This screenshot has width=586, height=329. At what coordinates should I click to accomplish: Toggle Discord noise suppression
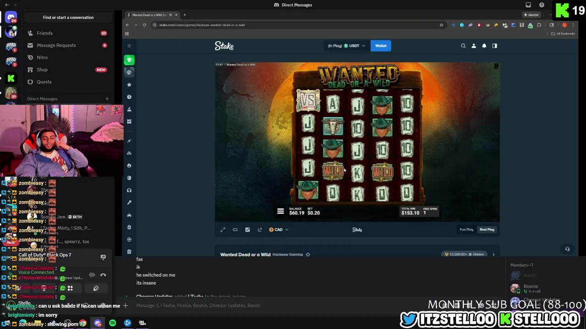click(92, 275)
